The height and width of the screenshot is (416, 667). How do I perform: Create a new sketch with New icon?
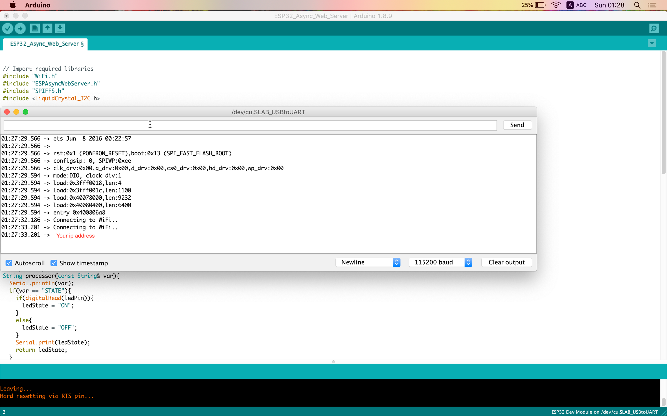[x=35, y=28]
